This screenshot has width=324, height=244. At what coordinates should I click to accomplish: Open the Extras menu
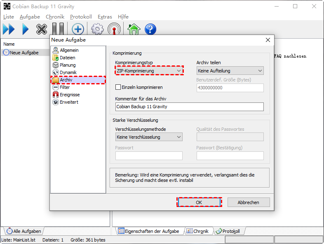tap(105, 17)
